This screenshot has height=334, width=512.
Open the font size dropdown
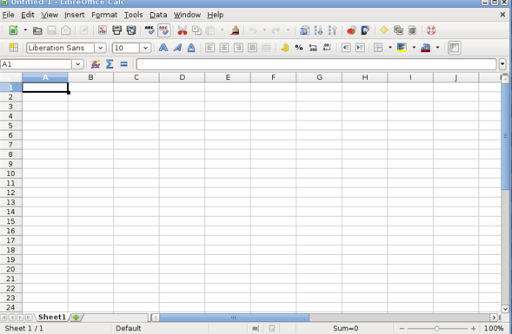pyautogui.click(x=145, y=48)
